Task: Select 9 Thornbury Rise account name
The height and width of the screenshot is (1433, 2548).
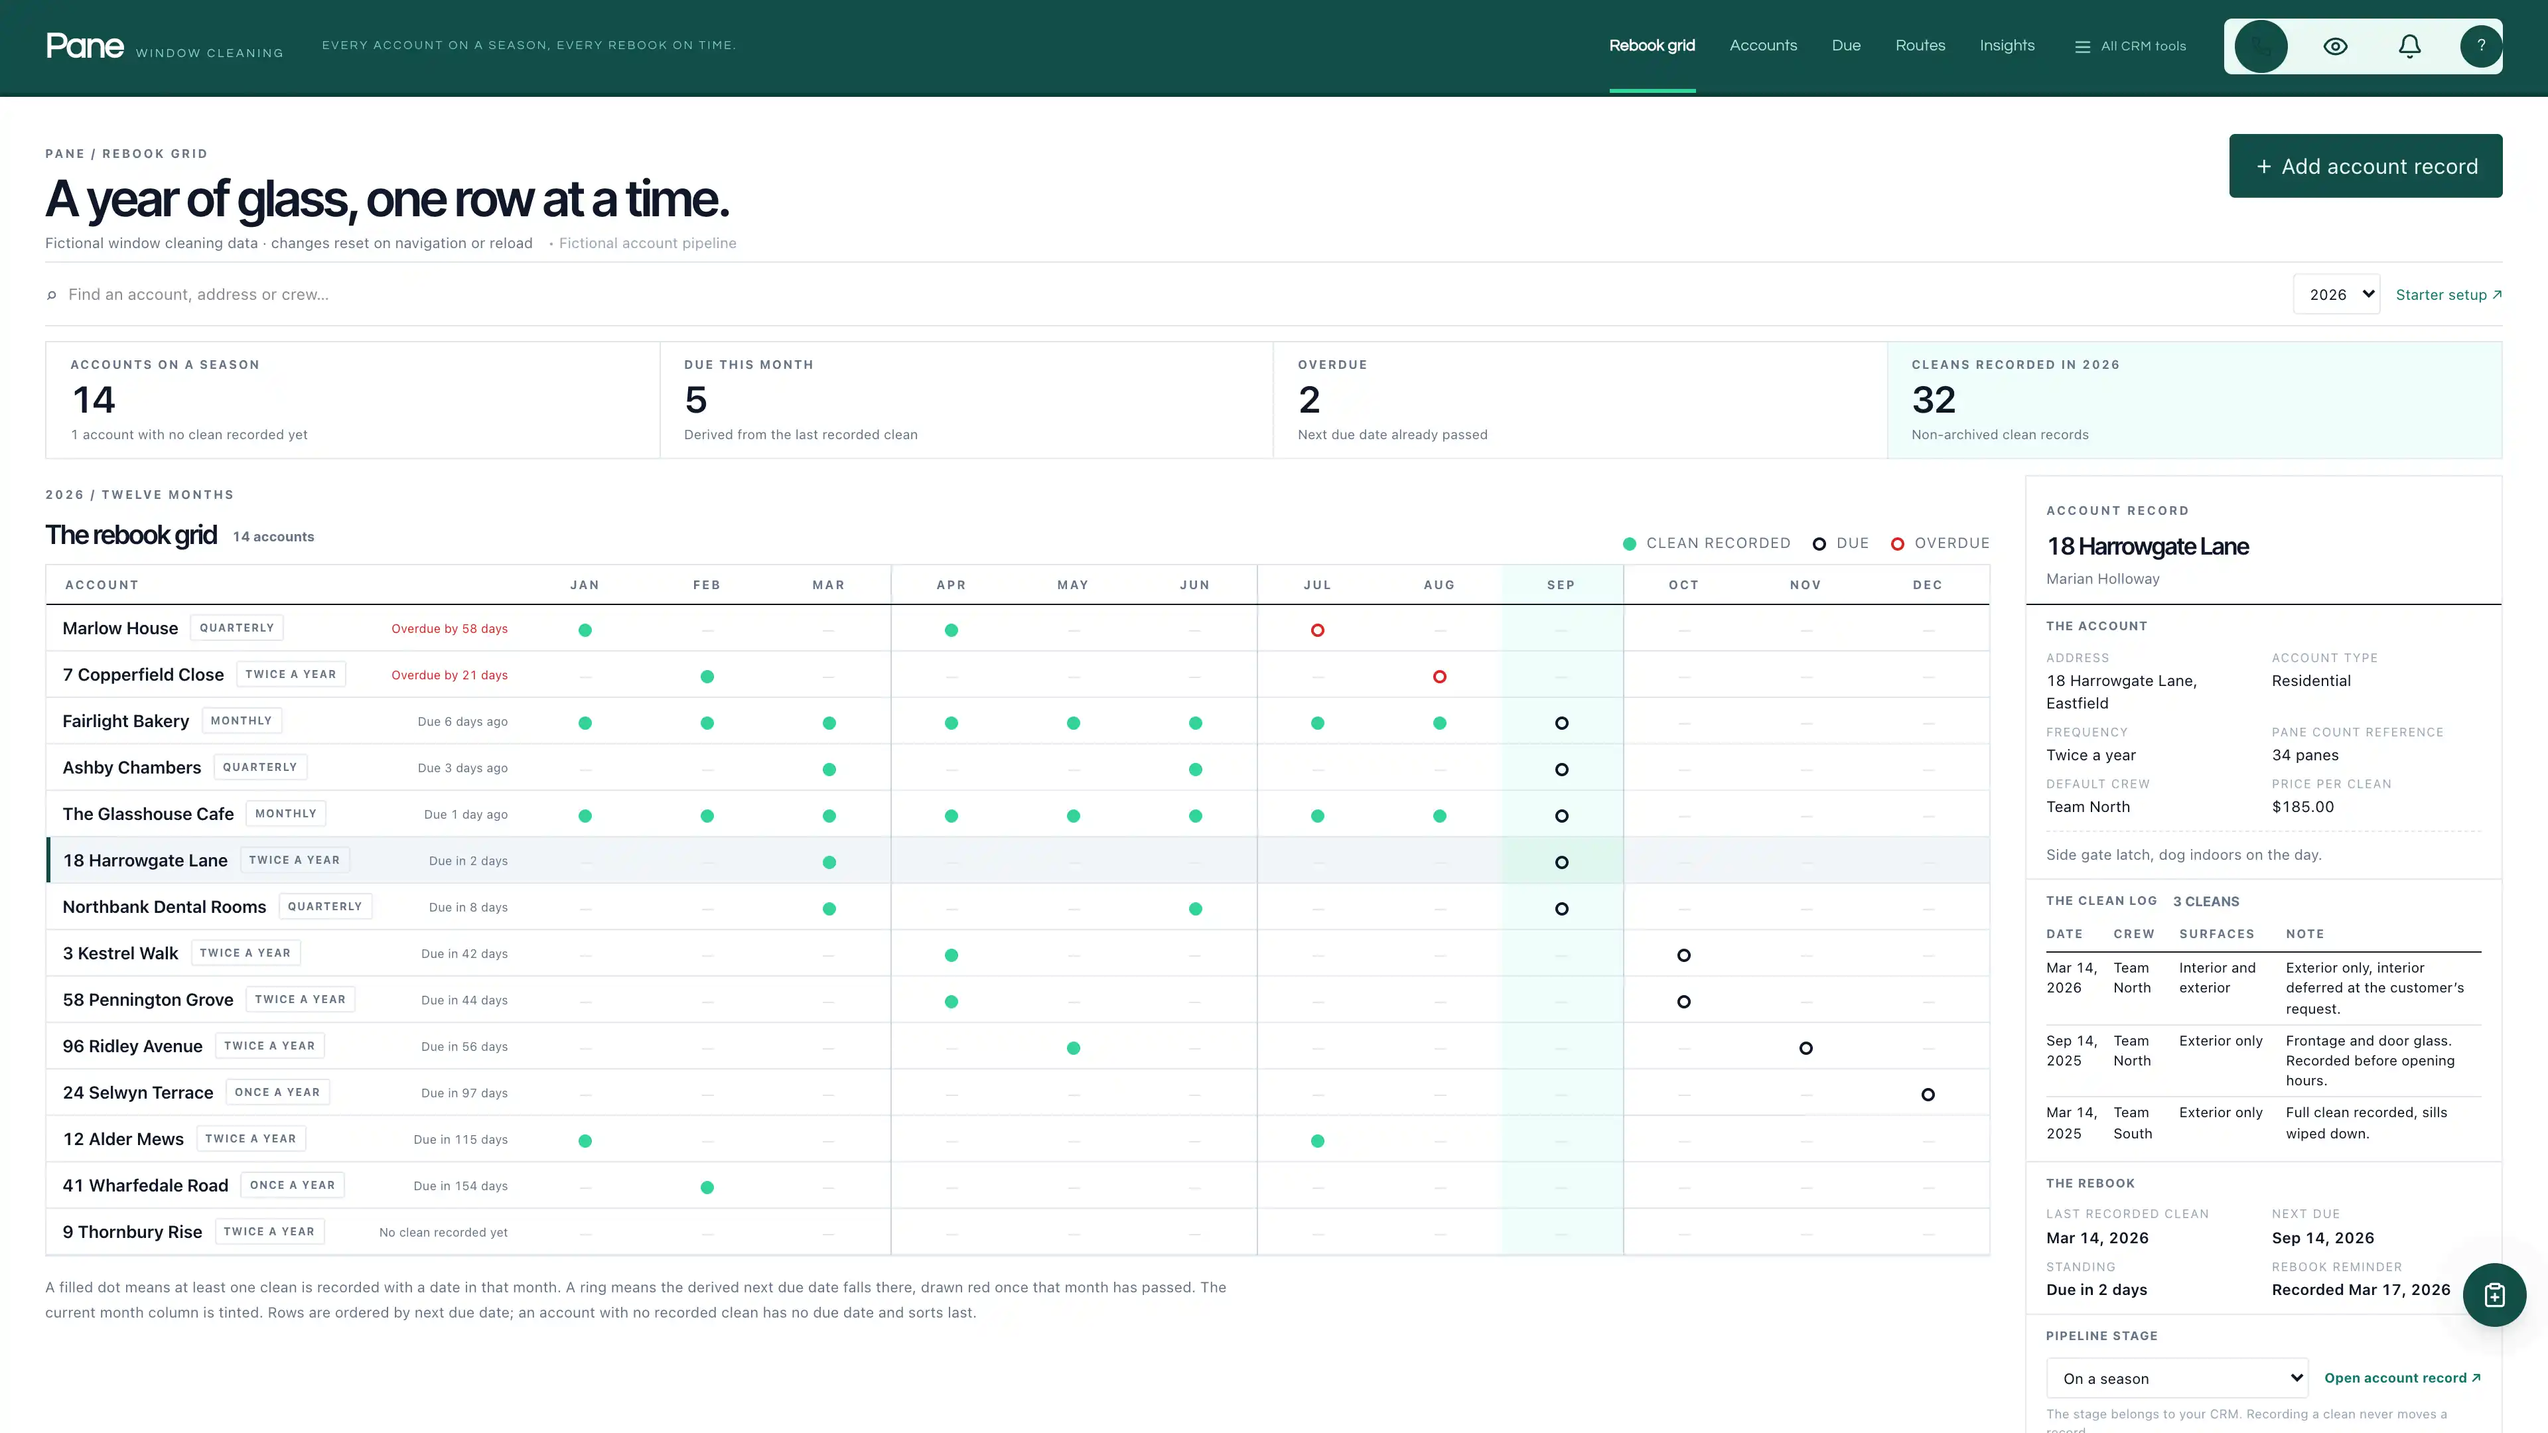Action: point(133,1232)
